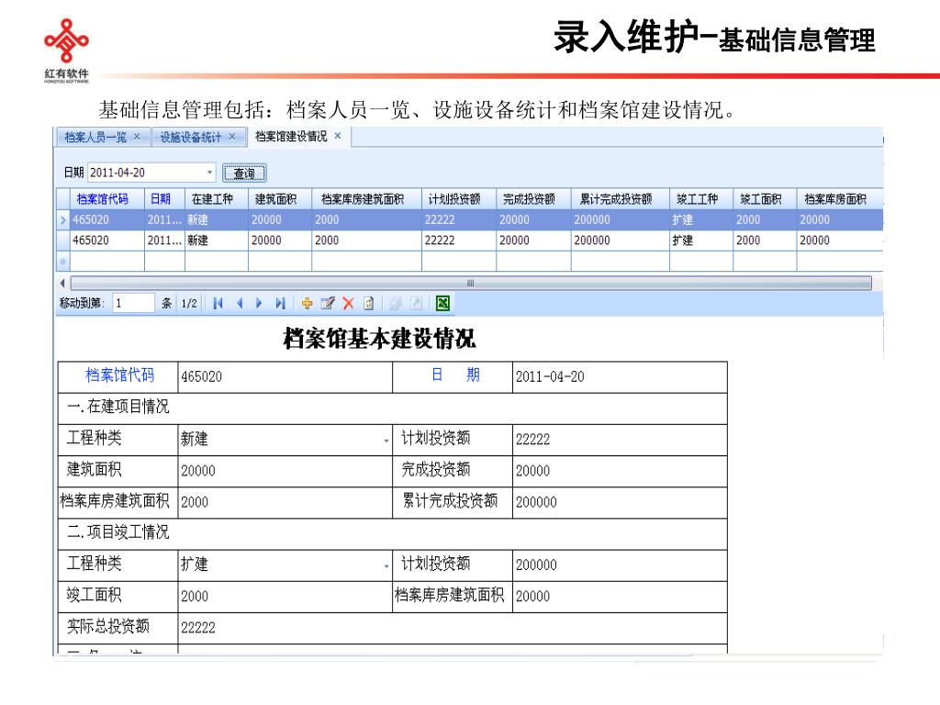Viewport: 940px width, 705px height.
Task: Edit 计划投资额 field under 项目竣工情况
Action: pyautogui.click(x=620, y=565)
